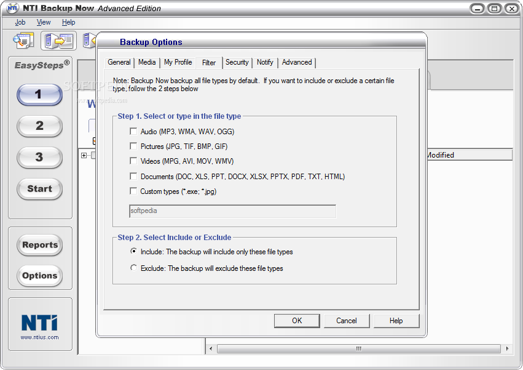This screenshot has height=370, width=523.
Task: Enable the Documents file types checkbox
Action: (x=133, y=176)
